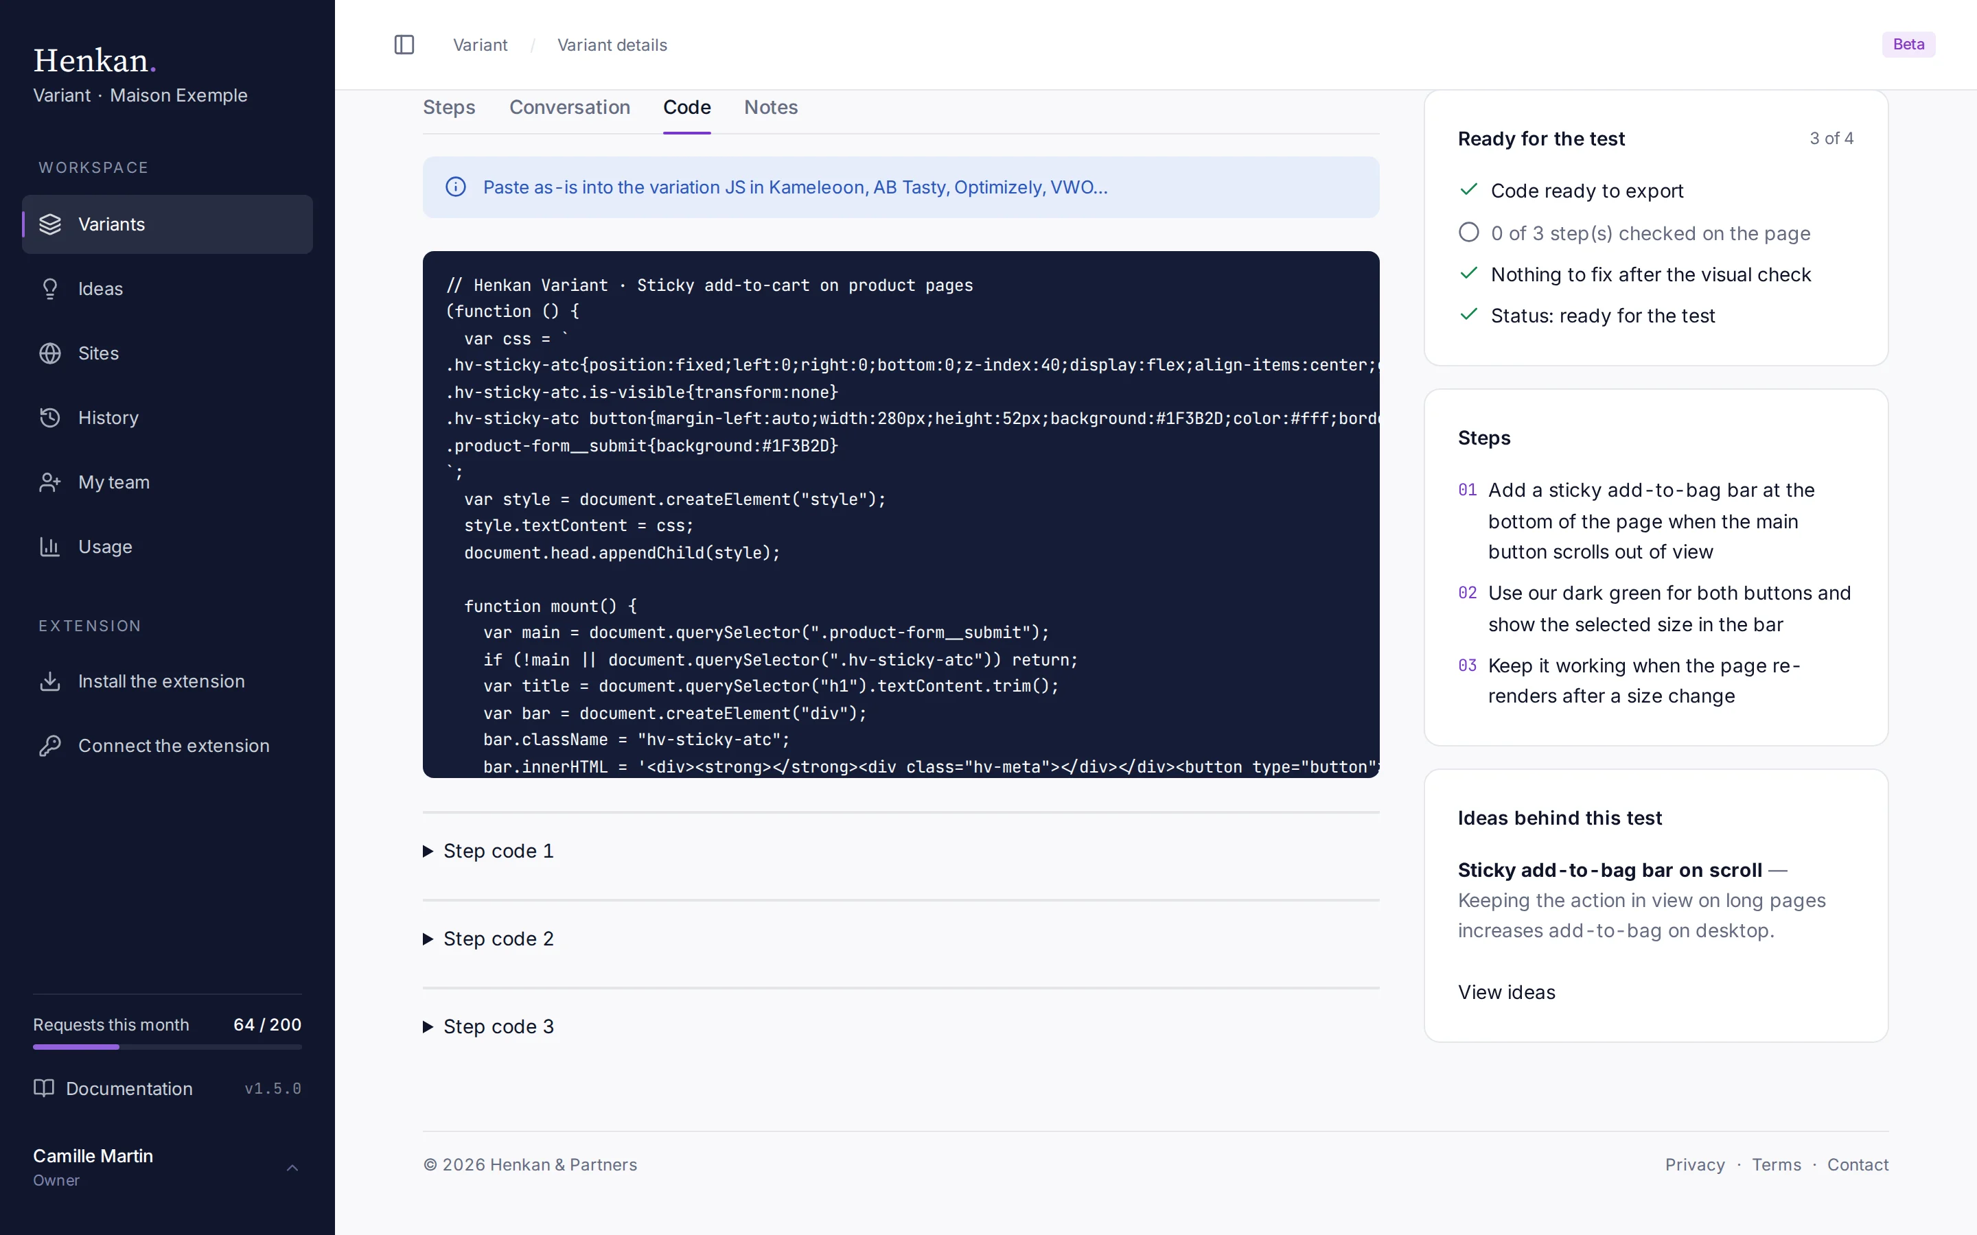Click the Usage bar chart icon
Viewport: 1977px width, 1235px height.
(x=50, y=548)
